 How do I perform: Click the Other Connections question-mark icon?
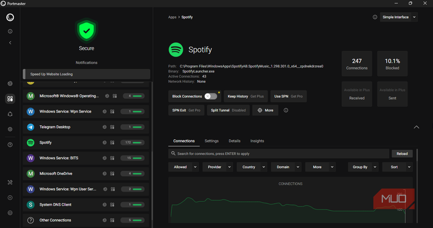(31, 220)
